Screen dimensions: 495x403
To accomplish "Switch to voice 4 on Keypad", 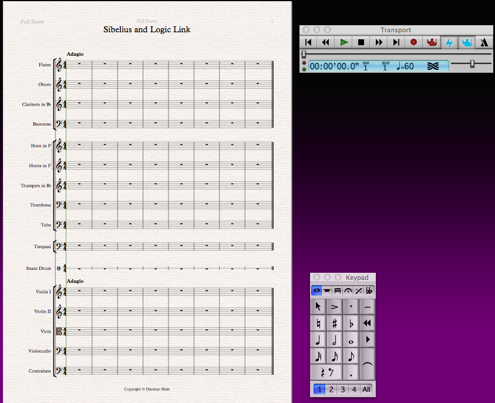I will tap(354, 390).
